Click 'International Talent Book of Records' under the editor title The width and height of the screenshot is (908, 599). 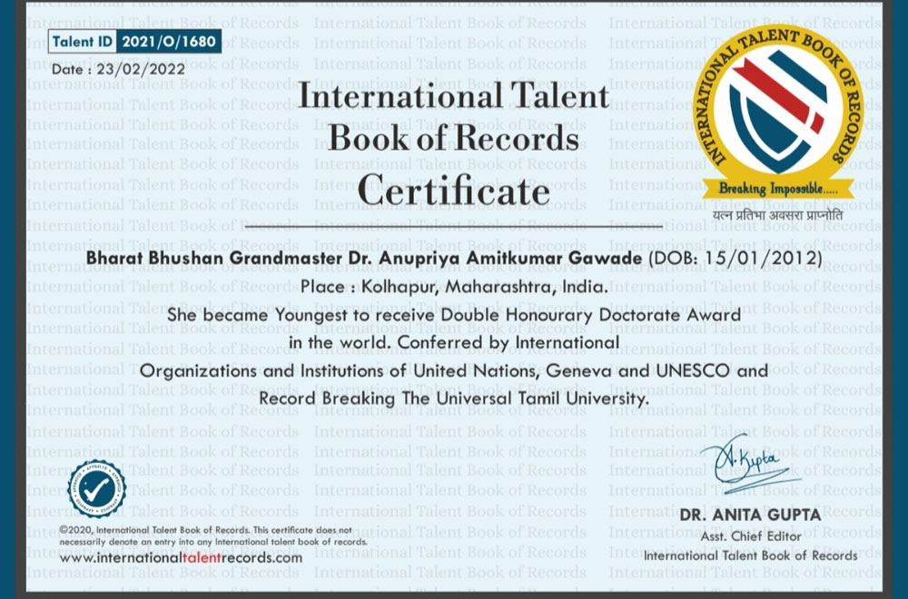pyautogui.click(x=751, y=555)
